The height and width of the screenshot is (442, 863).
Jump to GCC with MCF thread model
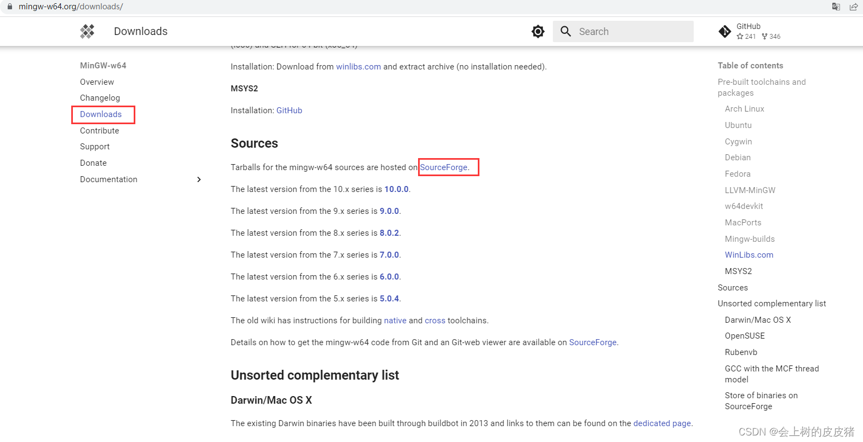coord(771,374)
